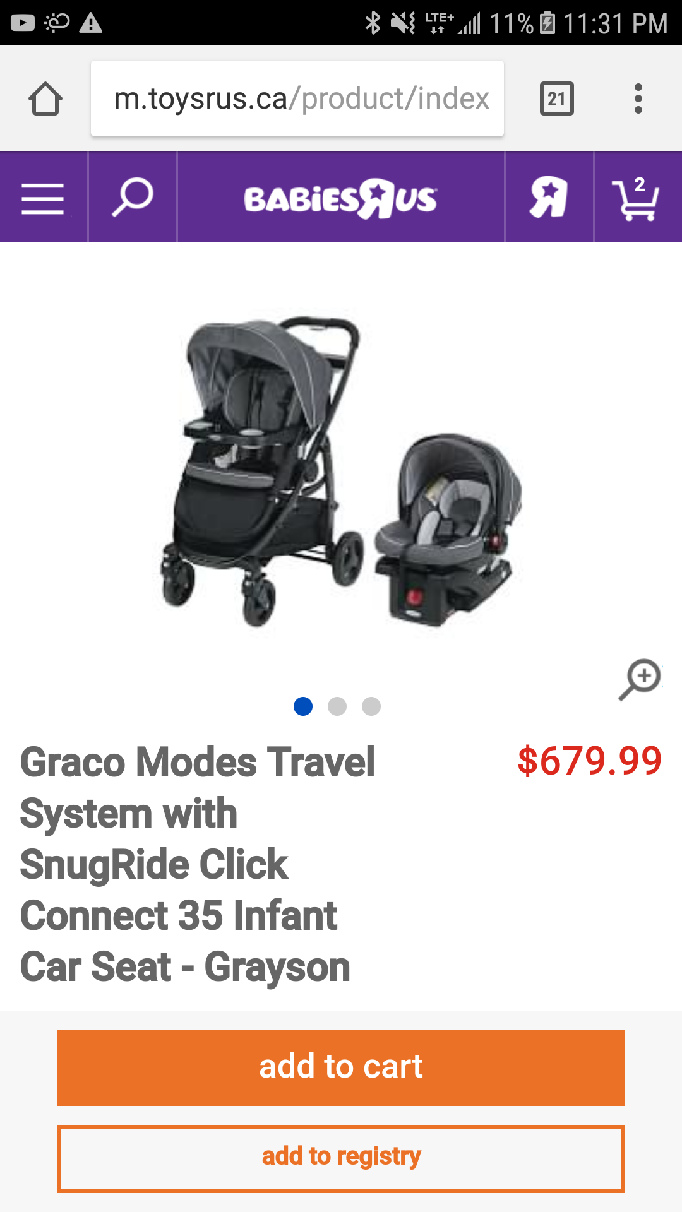Open the Babies R Us logo homepage
This screenshot has height=1212, width=682.
pyautogui.click(x=340, y=198)
